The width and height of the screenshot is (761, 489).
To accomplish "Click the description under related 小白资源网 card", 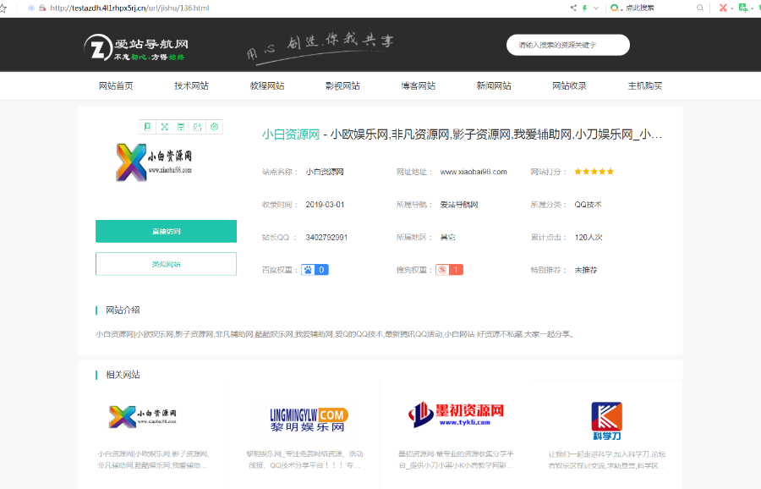I will 153,459.
